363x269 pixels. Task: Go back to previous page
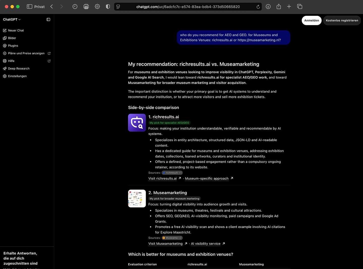pos(52,7)
